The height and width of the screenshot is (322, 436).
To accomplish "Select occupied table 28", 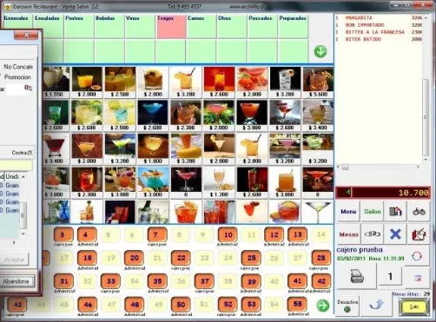I will coord(321,258).
